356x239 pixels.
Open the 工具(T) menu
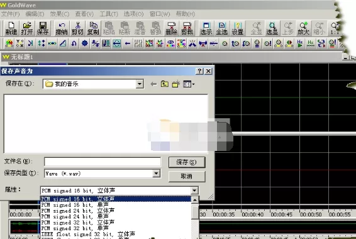(x=109, y=14)
